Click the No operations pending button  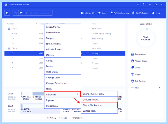(x=38, y=13)
